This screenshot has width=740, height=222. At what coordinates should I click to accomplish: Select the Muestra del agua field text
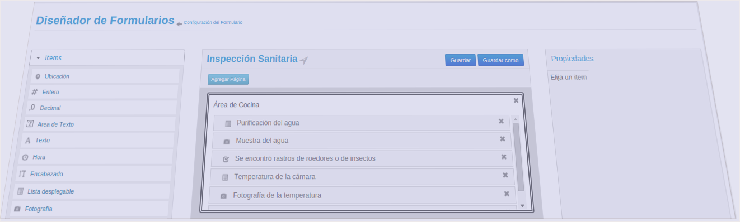point(262,141)
